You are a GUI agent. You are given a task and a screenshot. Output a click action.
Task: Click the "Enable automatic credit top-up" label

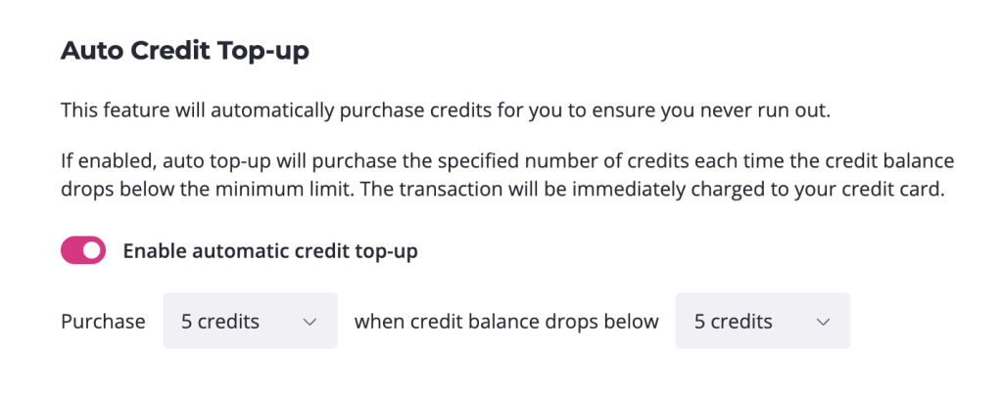pos(270,251)
